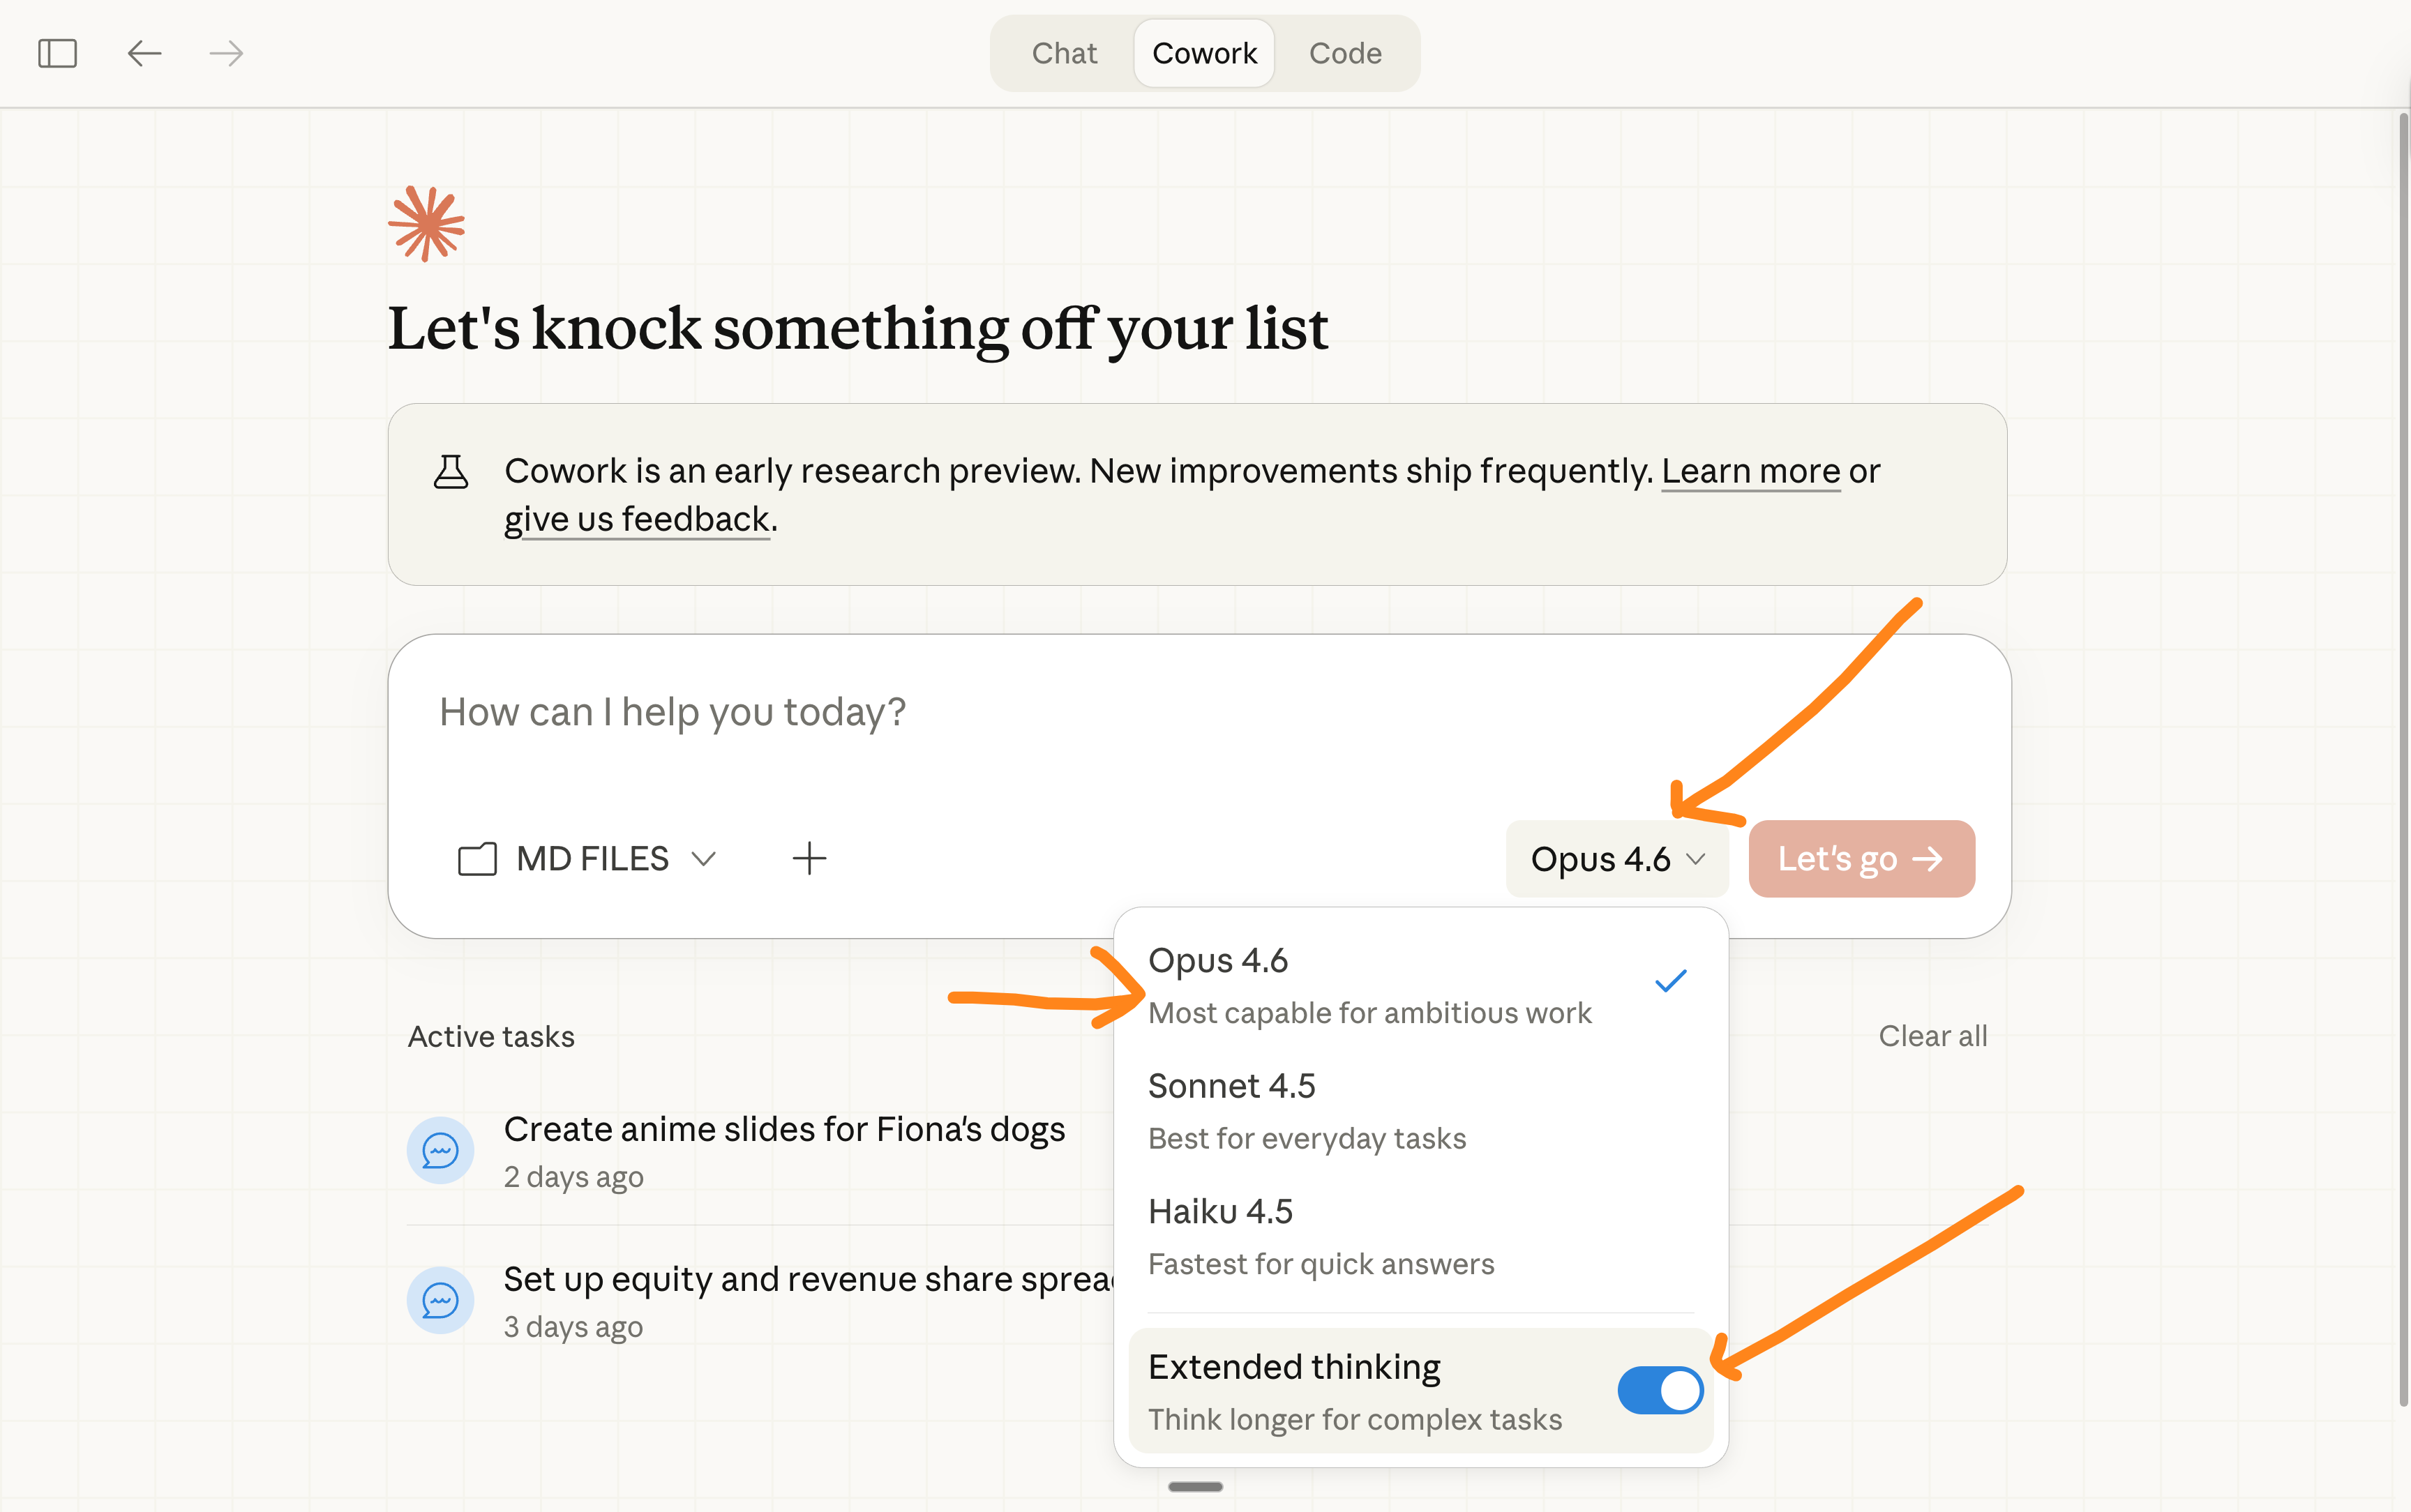Open the equity spreadsheet task chat icon
Image resolution: width=2411 pixels, height=1512 pixels.
(x=440, y=1300)
